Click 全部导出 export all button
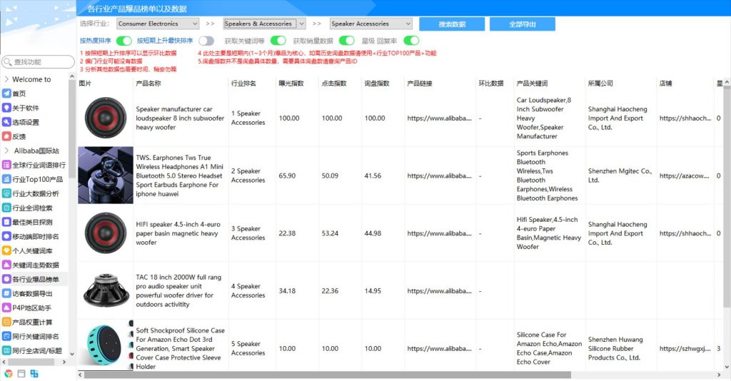Viewport: 731px width, 381px height. [522, 24]
